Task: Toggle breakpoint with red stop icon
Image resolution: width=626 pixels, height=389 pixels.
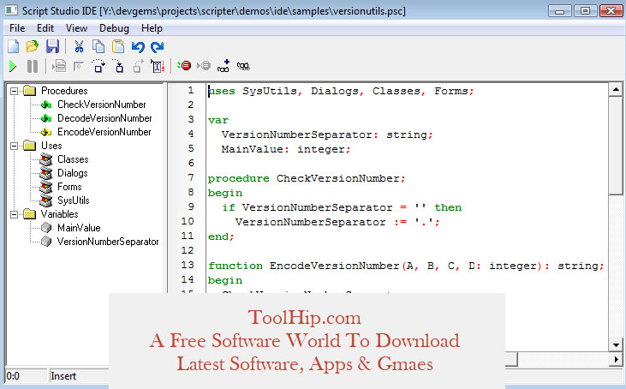Action: (x=184, y=65)
